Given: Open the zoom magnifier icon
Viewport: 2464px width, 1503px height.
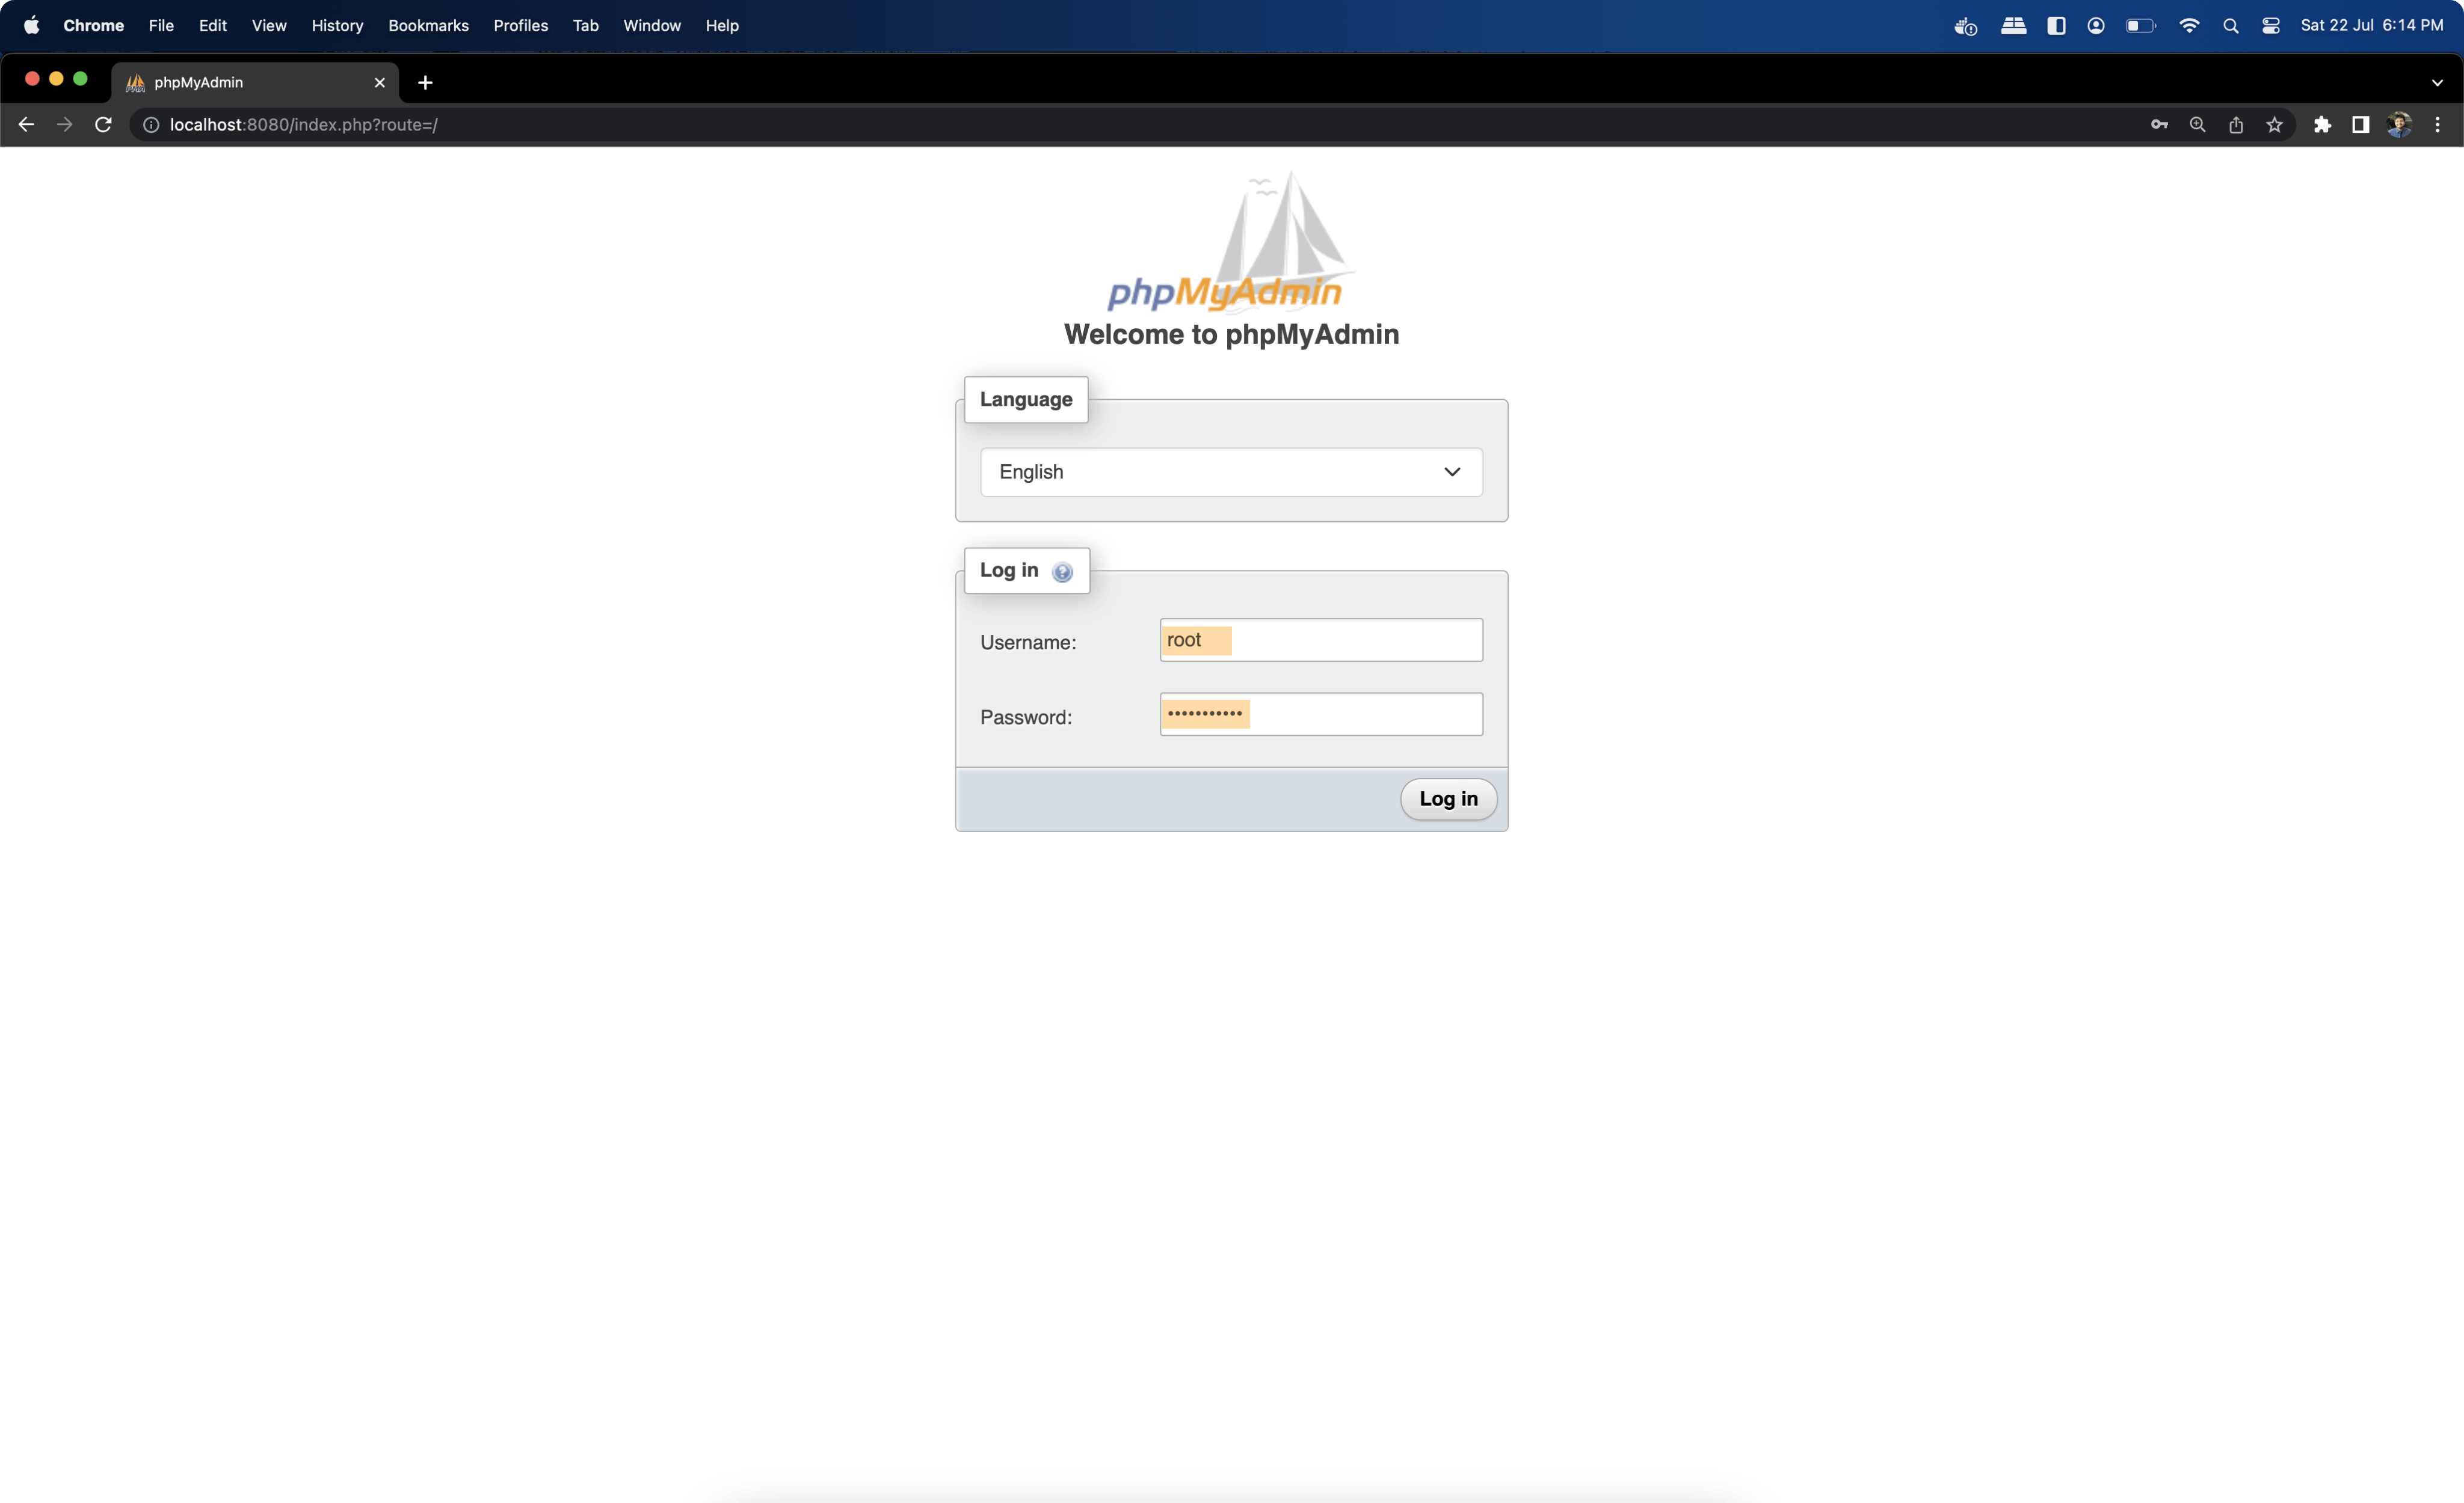Looking at the screenshot, I should 2197,125.
